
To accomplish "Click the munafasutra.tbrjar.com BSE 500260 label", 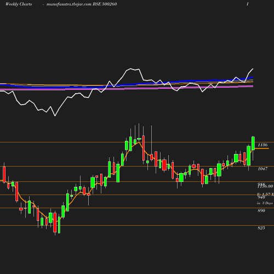I will (82, 4).
